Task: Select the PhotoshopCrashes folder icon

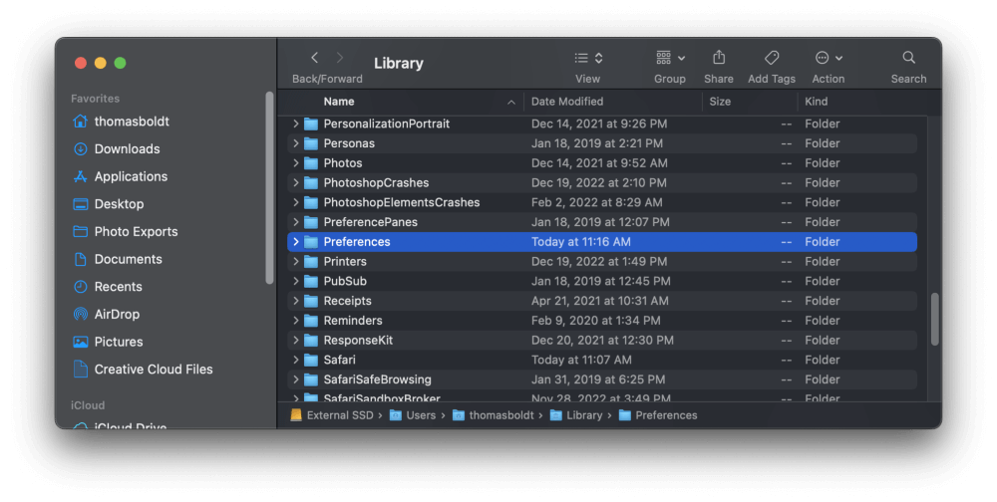Action: click(311, 183)
